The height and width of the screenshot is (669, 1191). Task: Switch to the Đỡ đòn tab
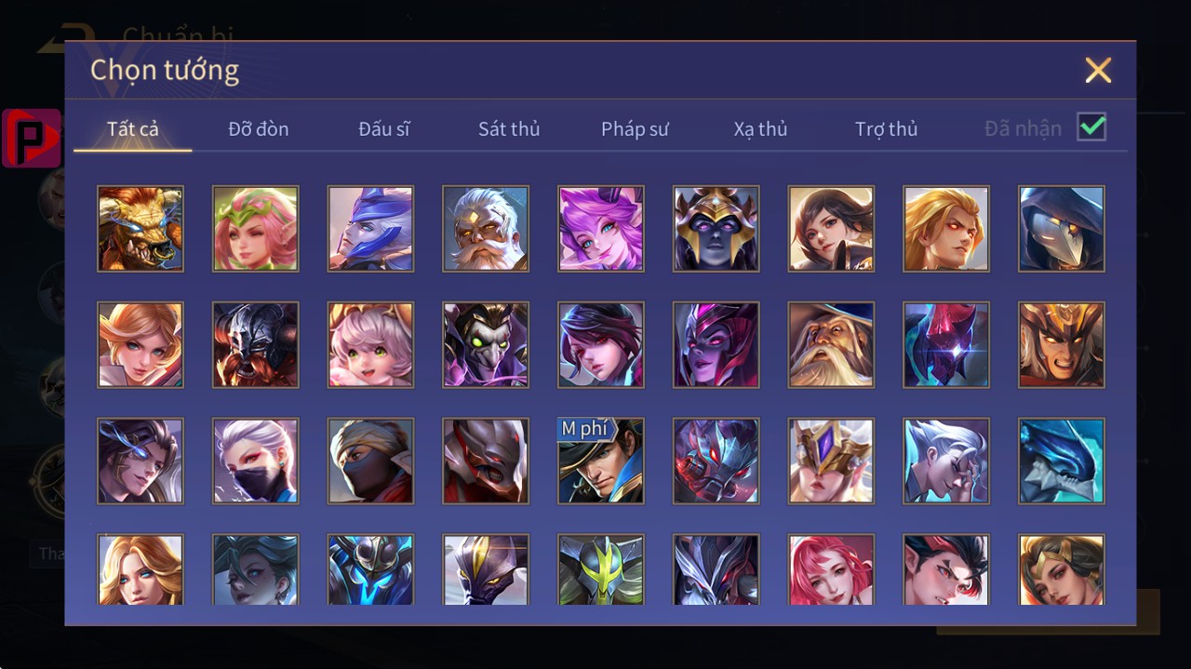pyautogui.click(x=259, y=128)
